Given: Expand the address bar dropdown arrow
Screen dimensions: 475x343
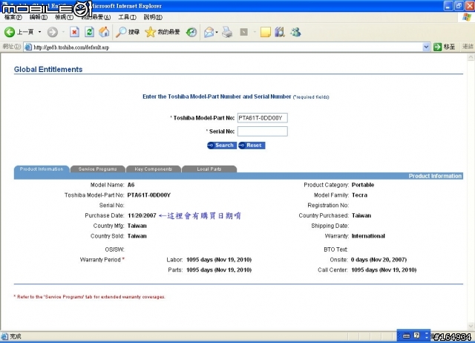Looking at the screenshot, I should pyautogui.click(x=426, y=47).
